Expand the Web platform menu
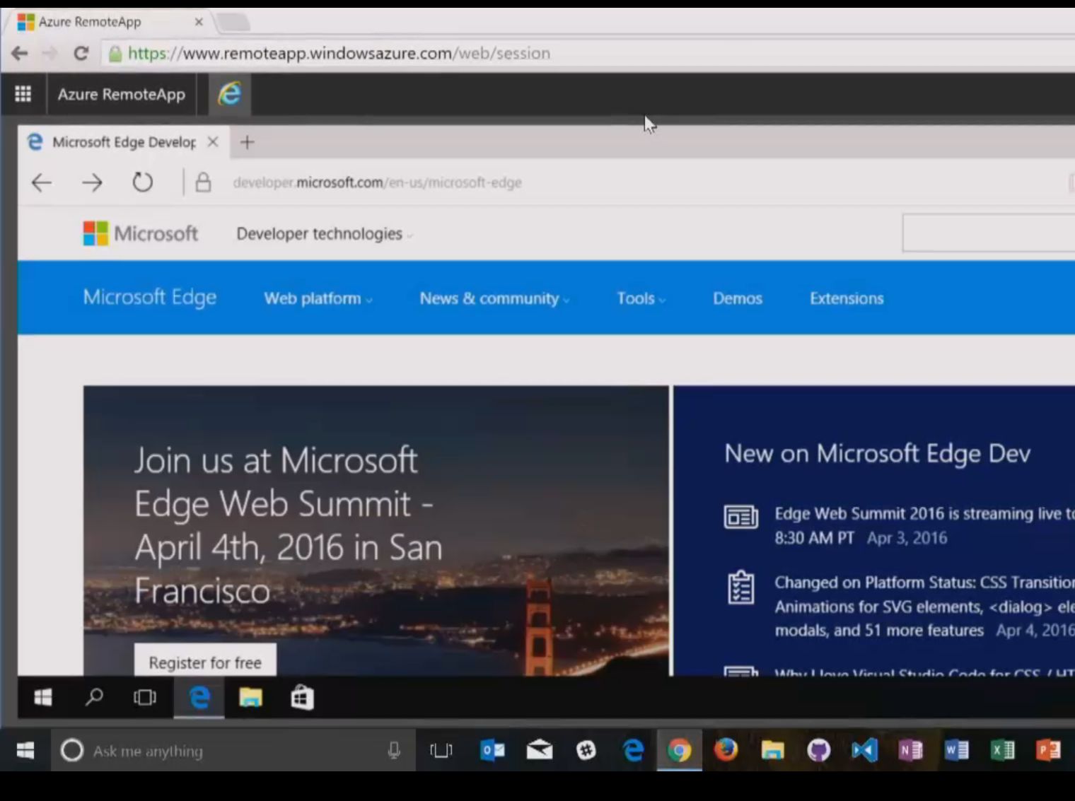1075x801 pixels. click(x=318, y=298)
